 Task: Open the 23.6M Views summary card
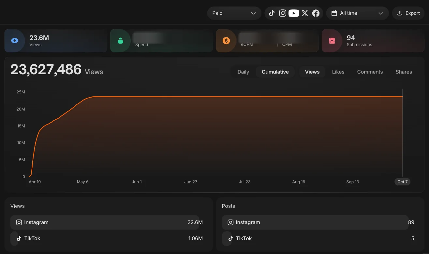tap(56, 41)
